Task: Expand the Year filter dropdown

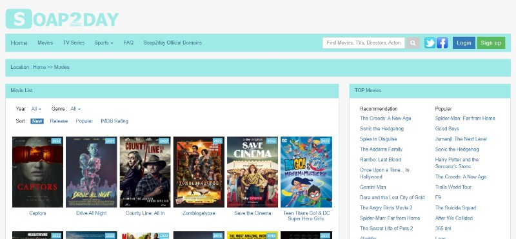Action: [x=36, y=109]
